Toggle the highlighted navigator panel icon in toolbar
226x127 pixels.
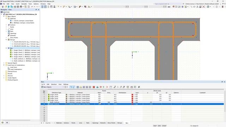pyautogui.click(x=42, y=7)
